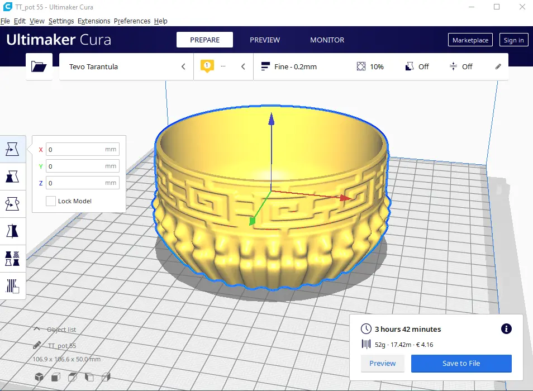This screenshot has height=391, width=533.
Task: Select the Mirror tool icon
Action: point(12,231)
